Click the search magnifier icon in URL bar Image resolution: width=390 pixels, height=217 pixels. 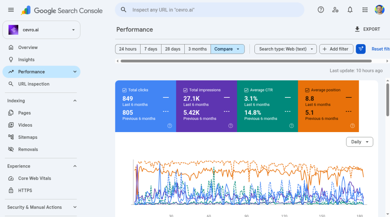123,10
